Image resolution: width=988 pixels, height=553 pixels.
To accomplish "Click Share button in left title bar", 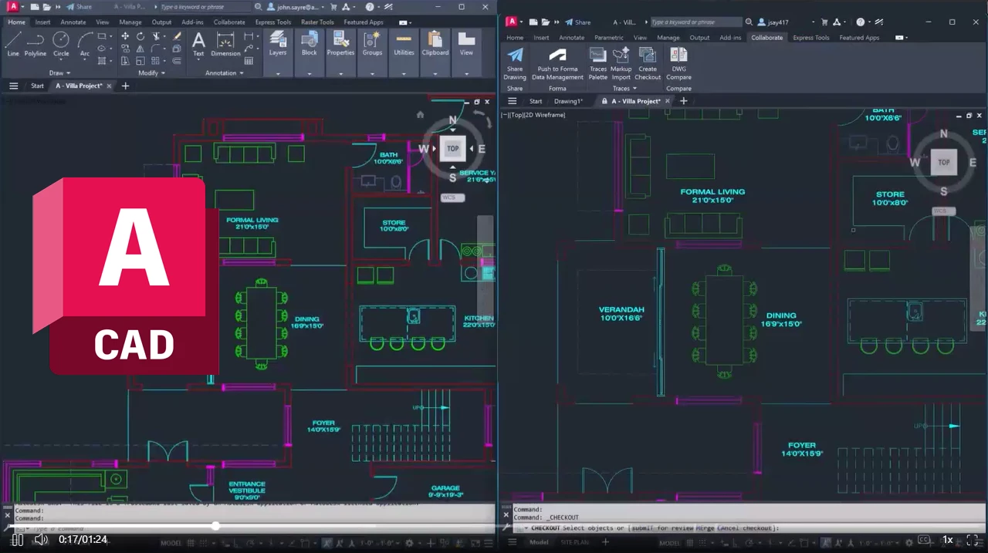I will [x=79, y=7].
